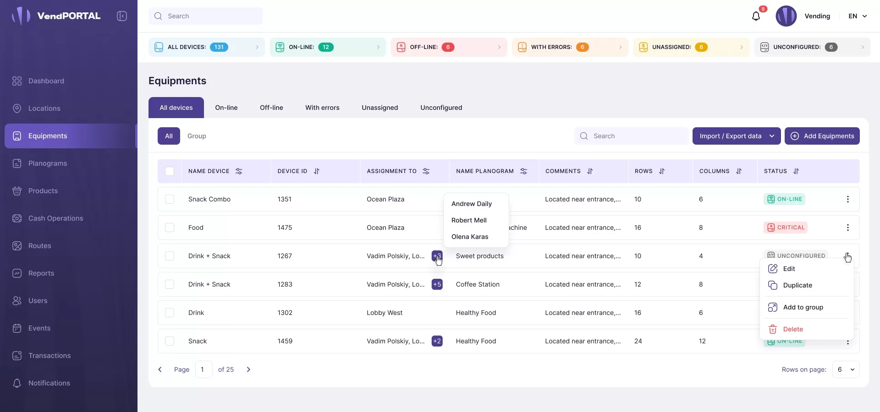Select the Drink 1302 row checkbox

(170, 313)
